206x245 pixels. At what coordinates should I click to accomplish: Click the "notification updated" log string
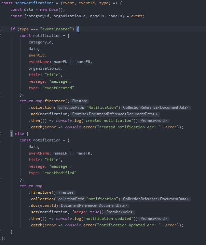pos(108,219)
